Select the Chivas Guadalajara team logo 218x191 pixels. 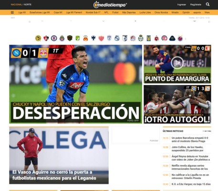62,38
